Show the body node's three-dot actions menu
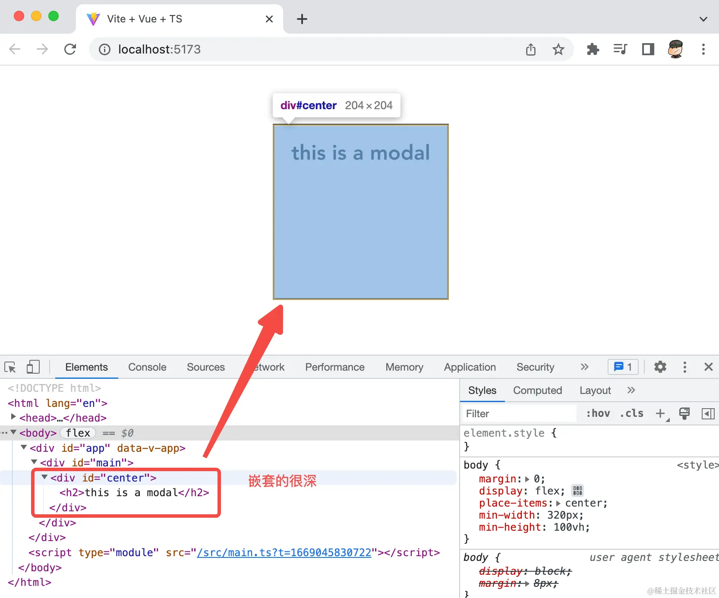This screenshot has width=719, height=598. (4, 433)
